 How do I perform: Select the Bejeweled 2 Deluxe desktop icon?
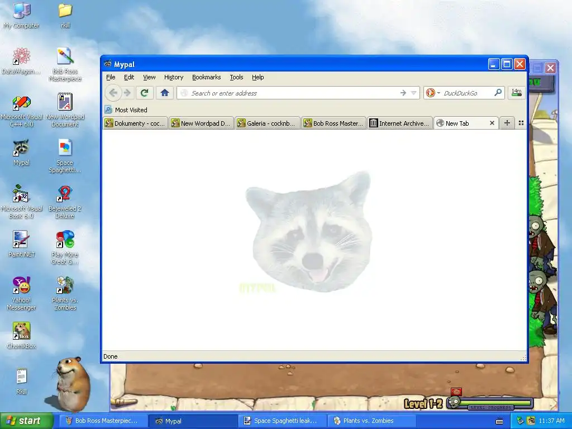[x=65, y=201]
